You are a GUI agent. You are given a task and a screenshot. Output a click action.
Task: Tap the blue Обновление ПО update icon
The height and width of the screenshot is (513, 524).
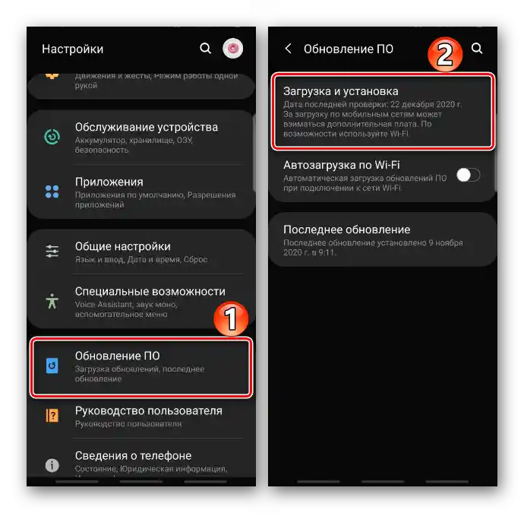pos(52,366)
